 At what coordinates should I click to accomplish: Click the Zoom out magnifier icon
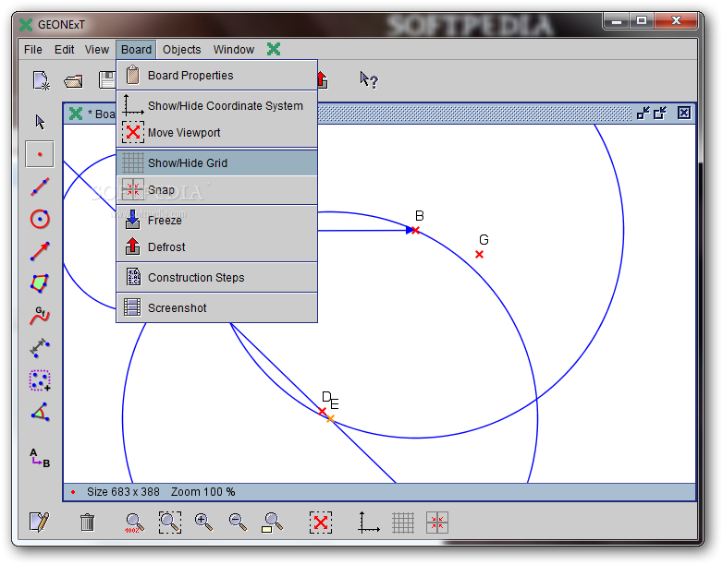(238, 523)
